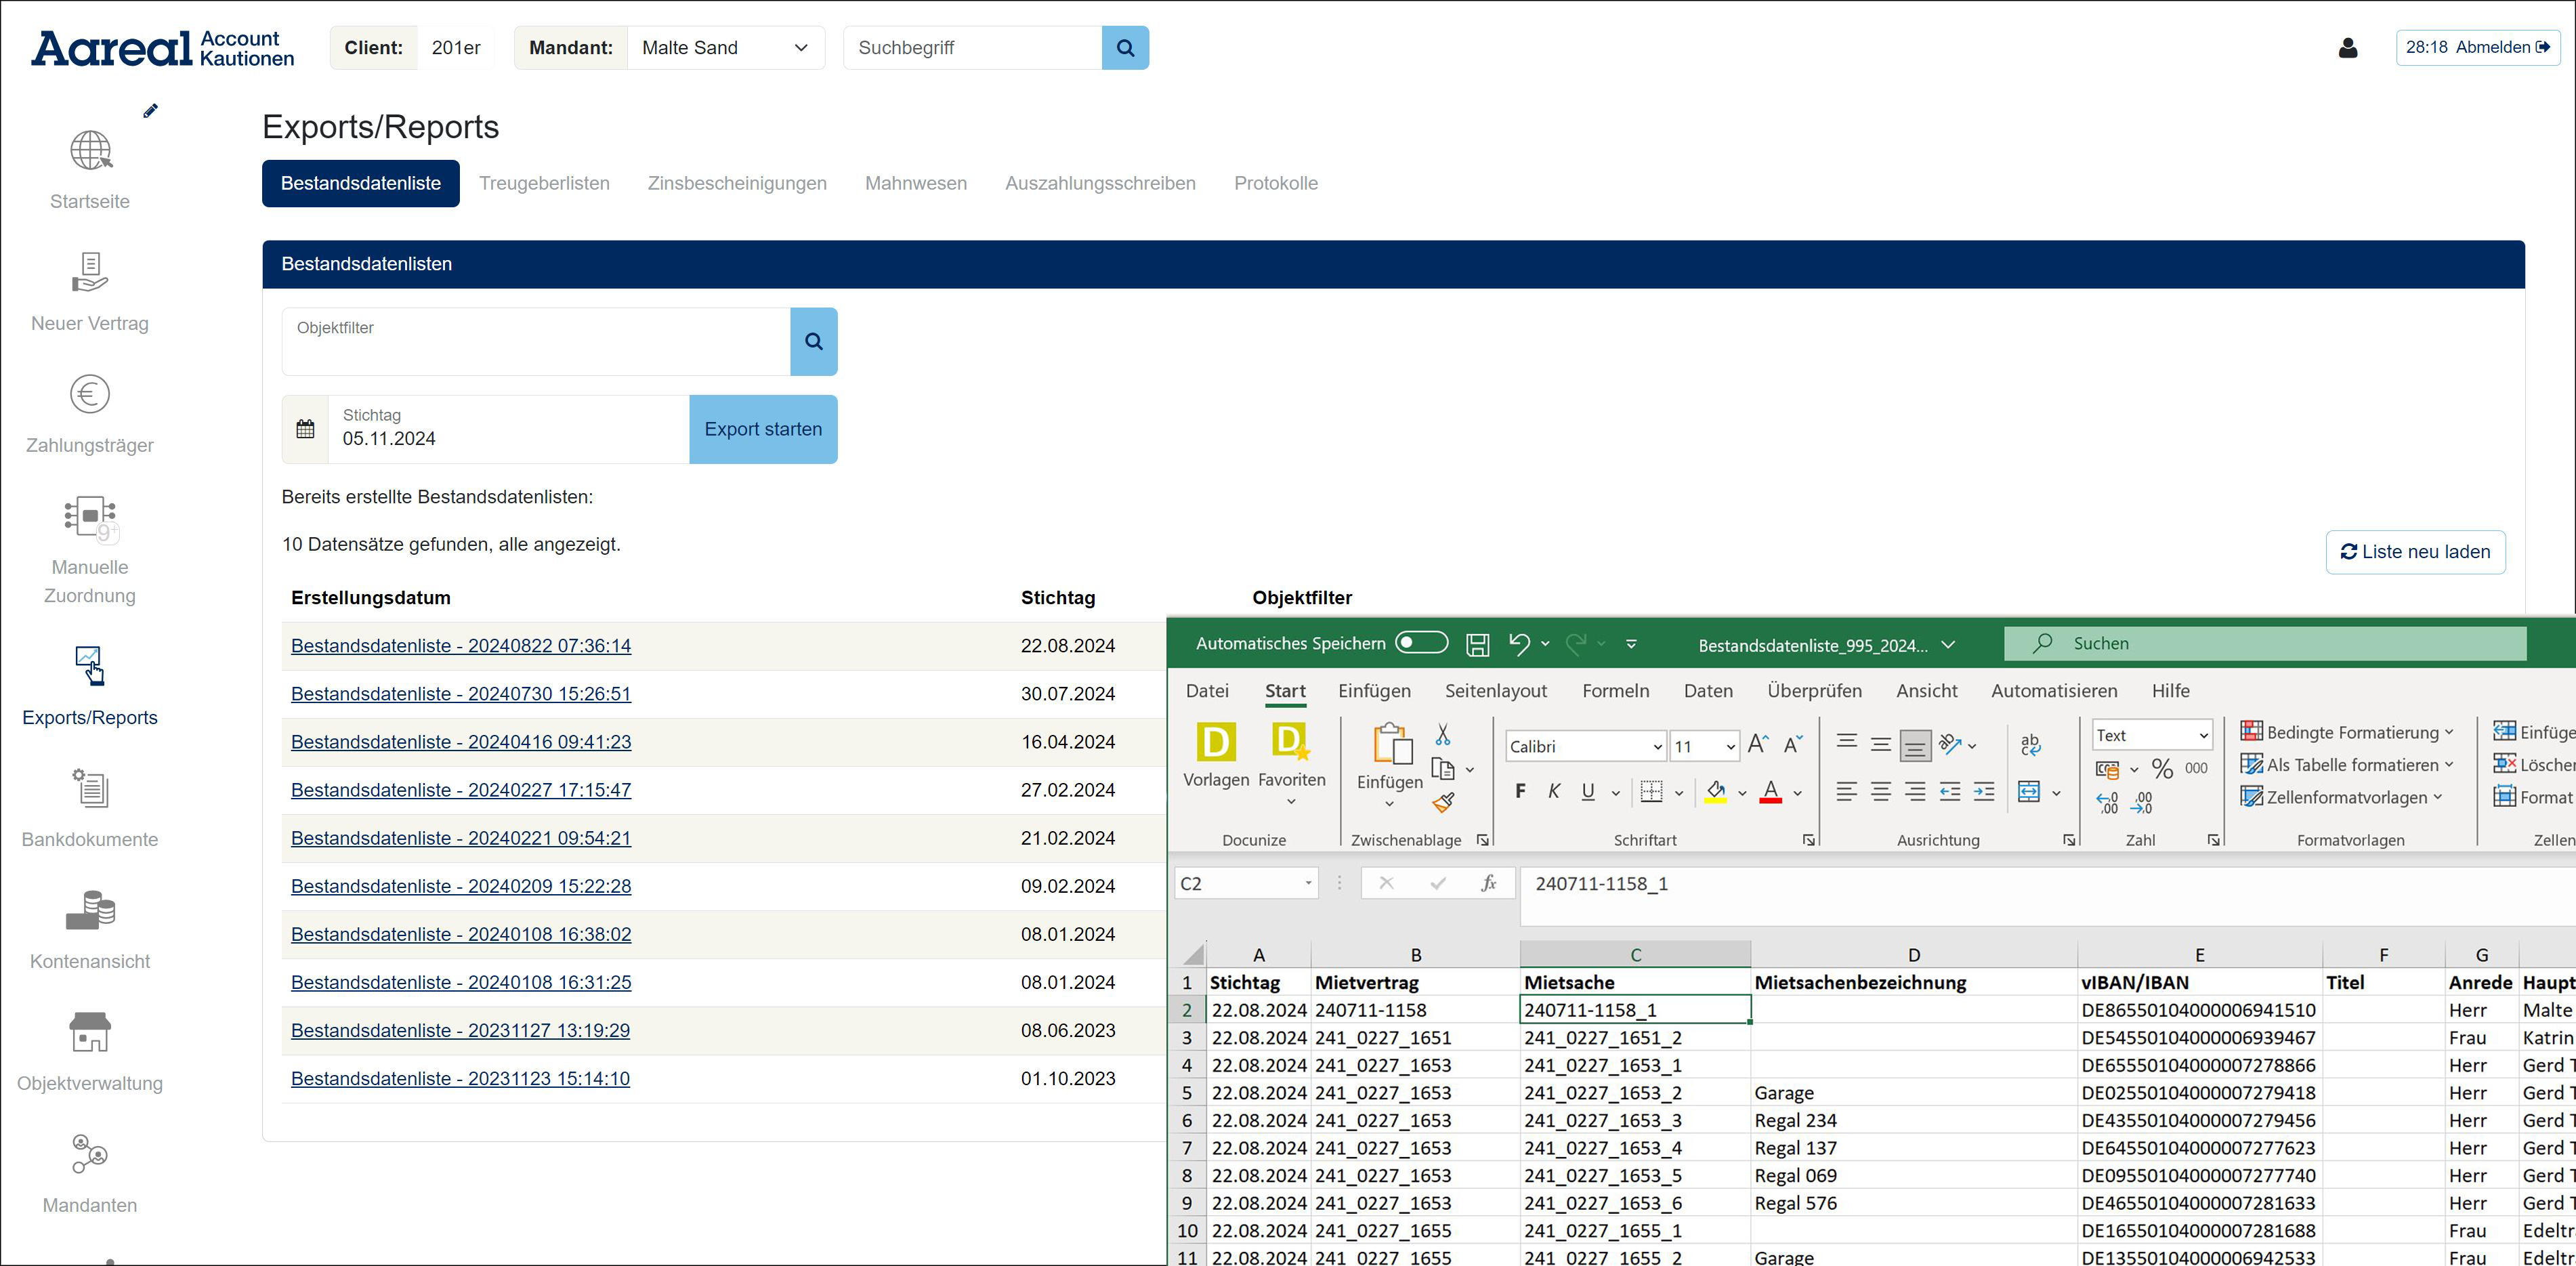2576x1266 pixels.
Task: Toggle bold formatting in Excel
Action: [1520, 792]
